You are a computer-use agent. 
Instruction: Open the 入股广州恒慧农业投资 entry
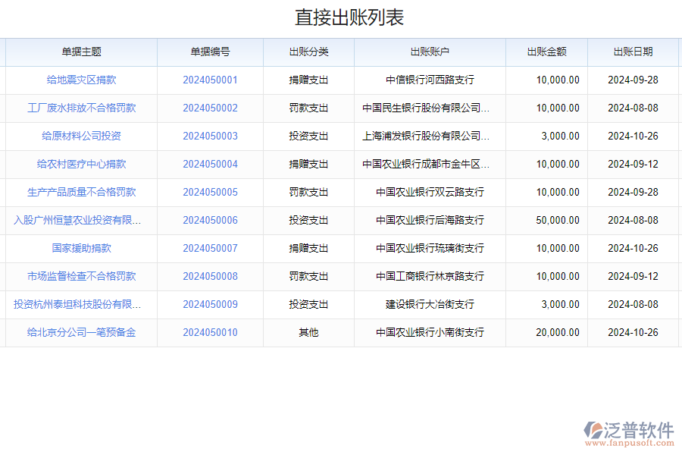77,220
